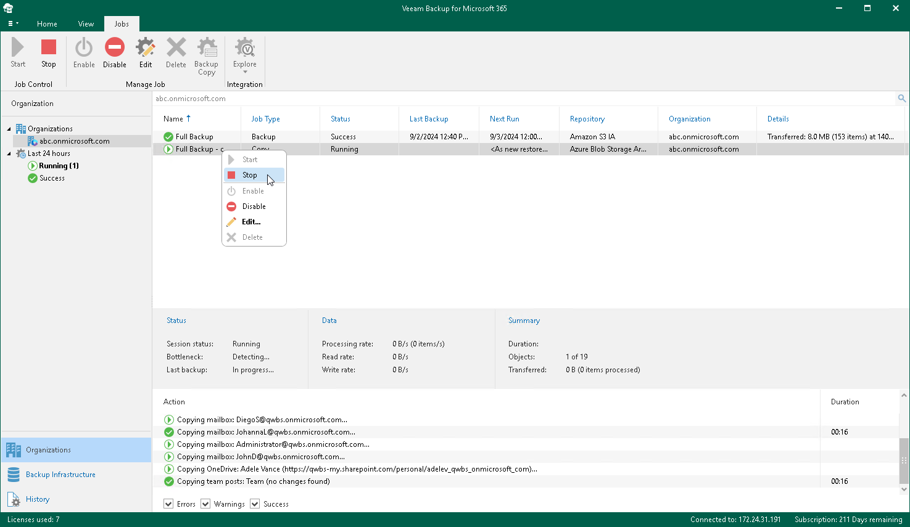Click the greyed-out Enable context menu entry
This screenshot has width=910, height=527.
[254, 191]
